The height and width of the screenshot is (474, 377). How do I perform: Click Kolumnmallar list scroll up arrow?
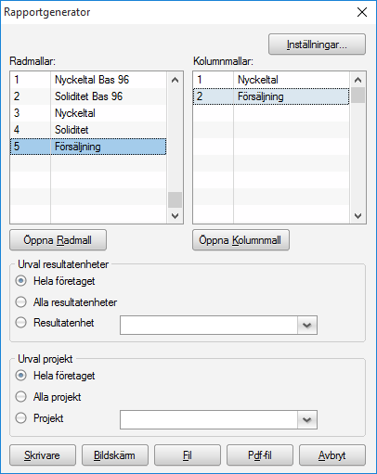357,80
